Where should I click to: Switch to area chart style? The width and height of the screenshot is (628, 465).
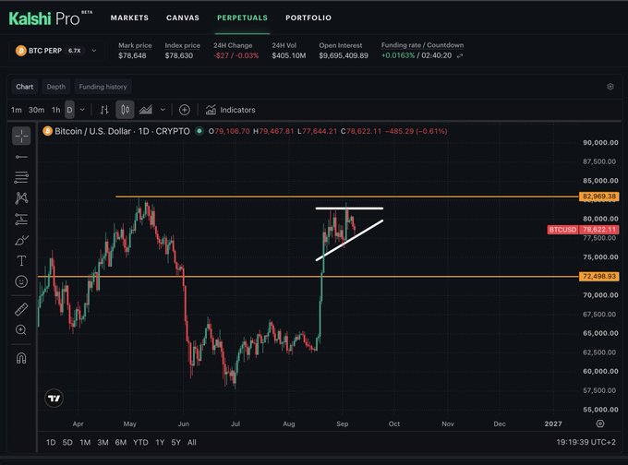tap(145, 110)
